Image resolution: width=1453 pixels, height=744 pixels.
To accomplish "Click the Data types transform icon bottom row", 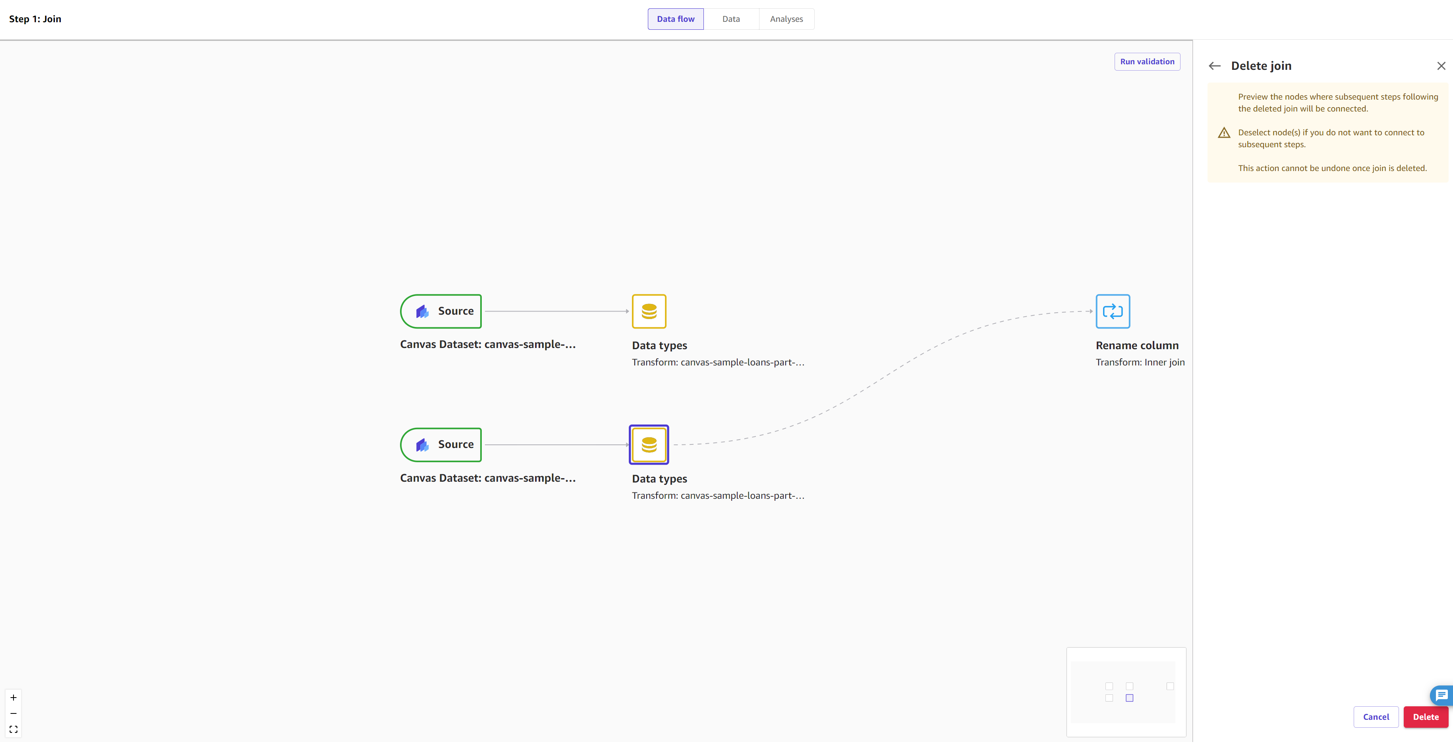I will click(649, 444).
